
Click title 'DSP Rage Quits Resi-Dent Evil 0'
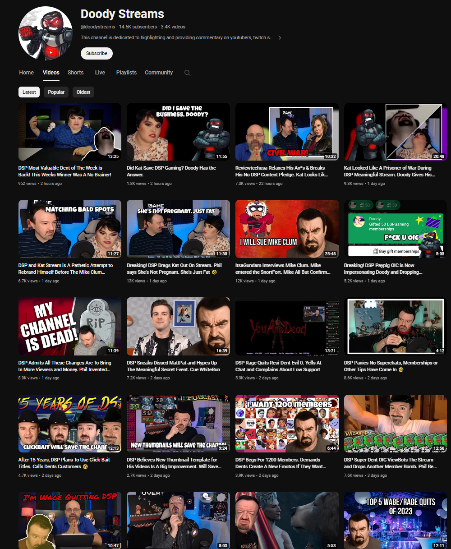click(279, 366)
